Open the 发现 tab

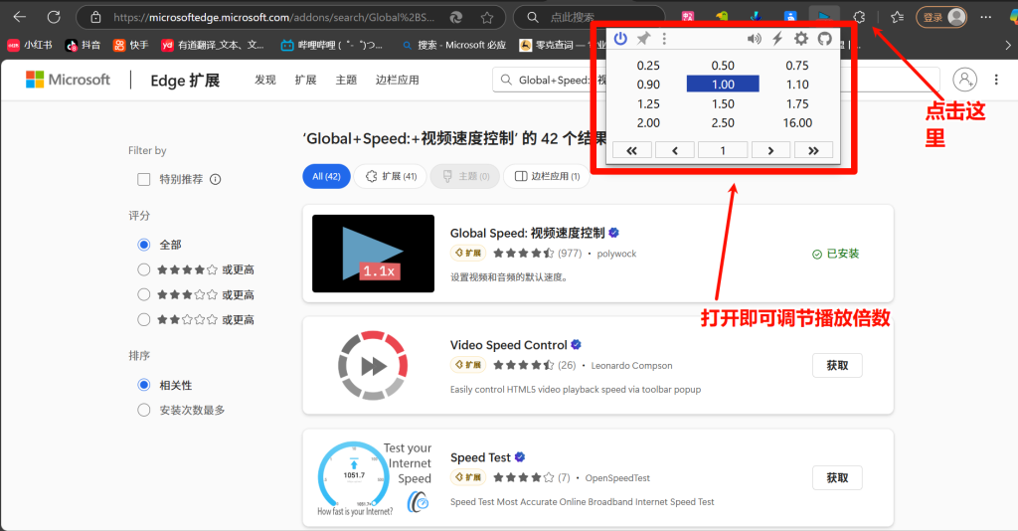pyautogui.click(x=264, y=80)
